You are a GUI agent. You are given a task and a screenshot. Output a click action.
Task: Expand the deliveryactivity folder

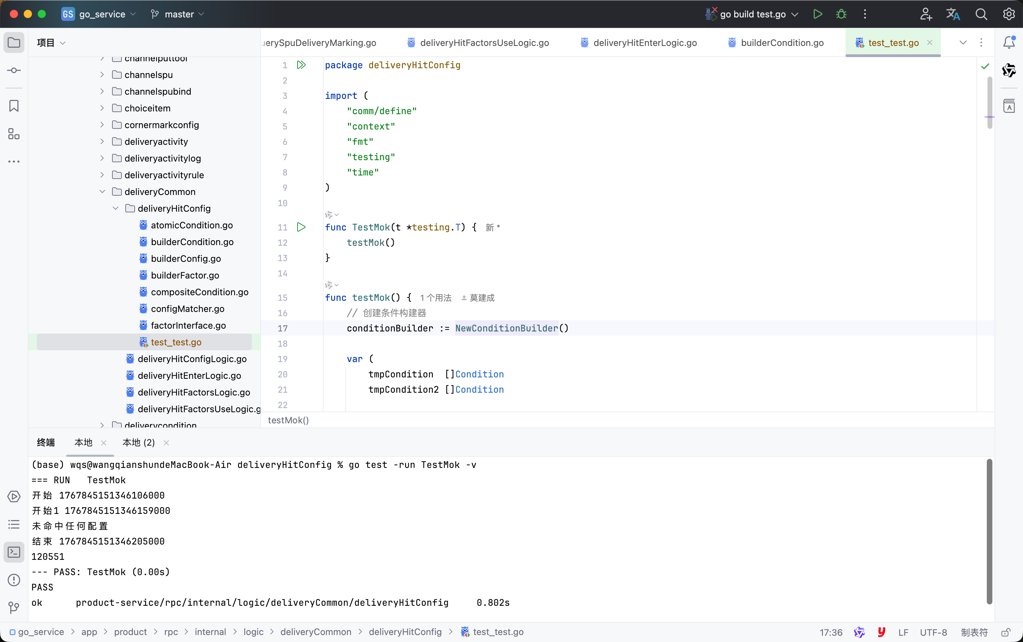(x=102, y=142)
